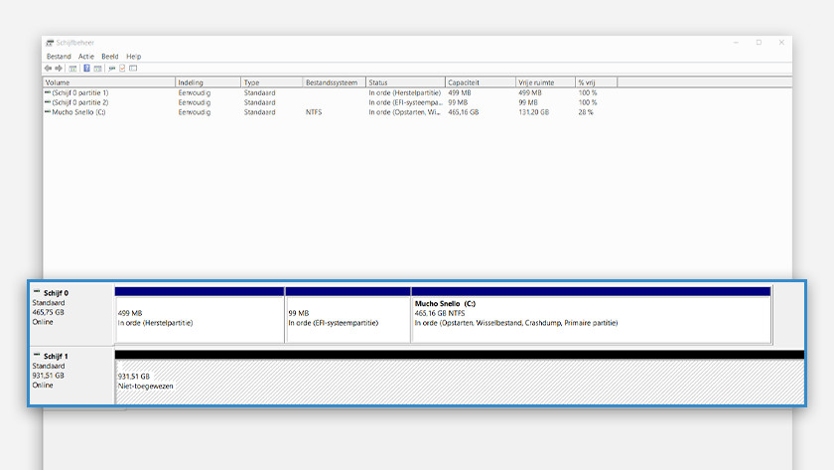Click the Vrije ruimte column header
Screen dimensions: 834x470
tap(543, 82)
